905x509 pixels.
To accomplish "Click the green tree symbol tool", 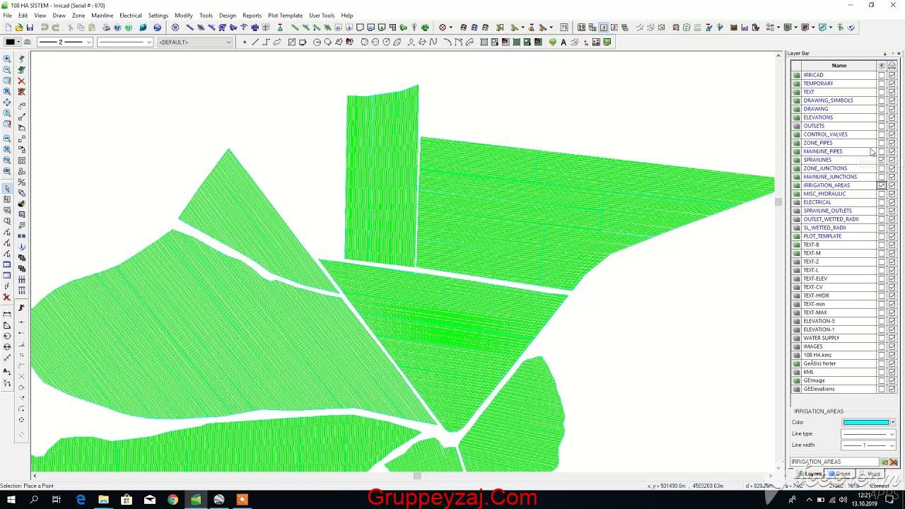I will (552, 42).
